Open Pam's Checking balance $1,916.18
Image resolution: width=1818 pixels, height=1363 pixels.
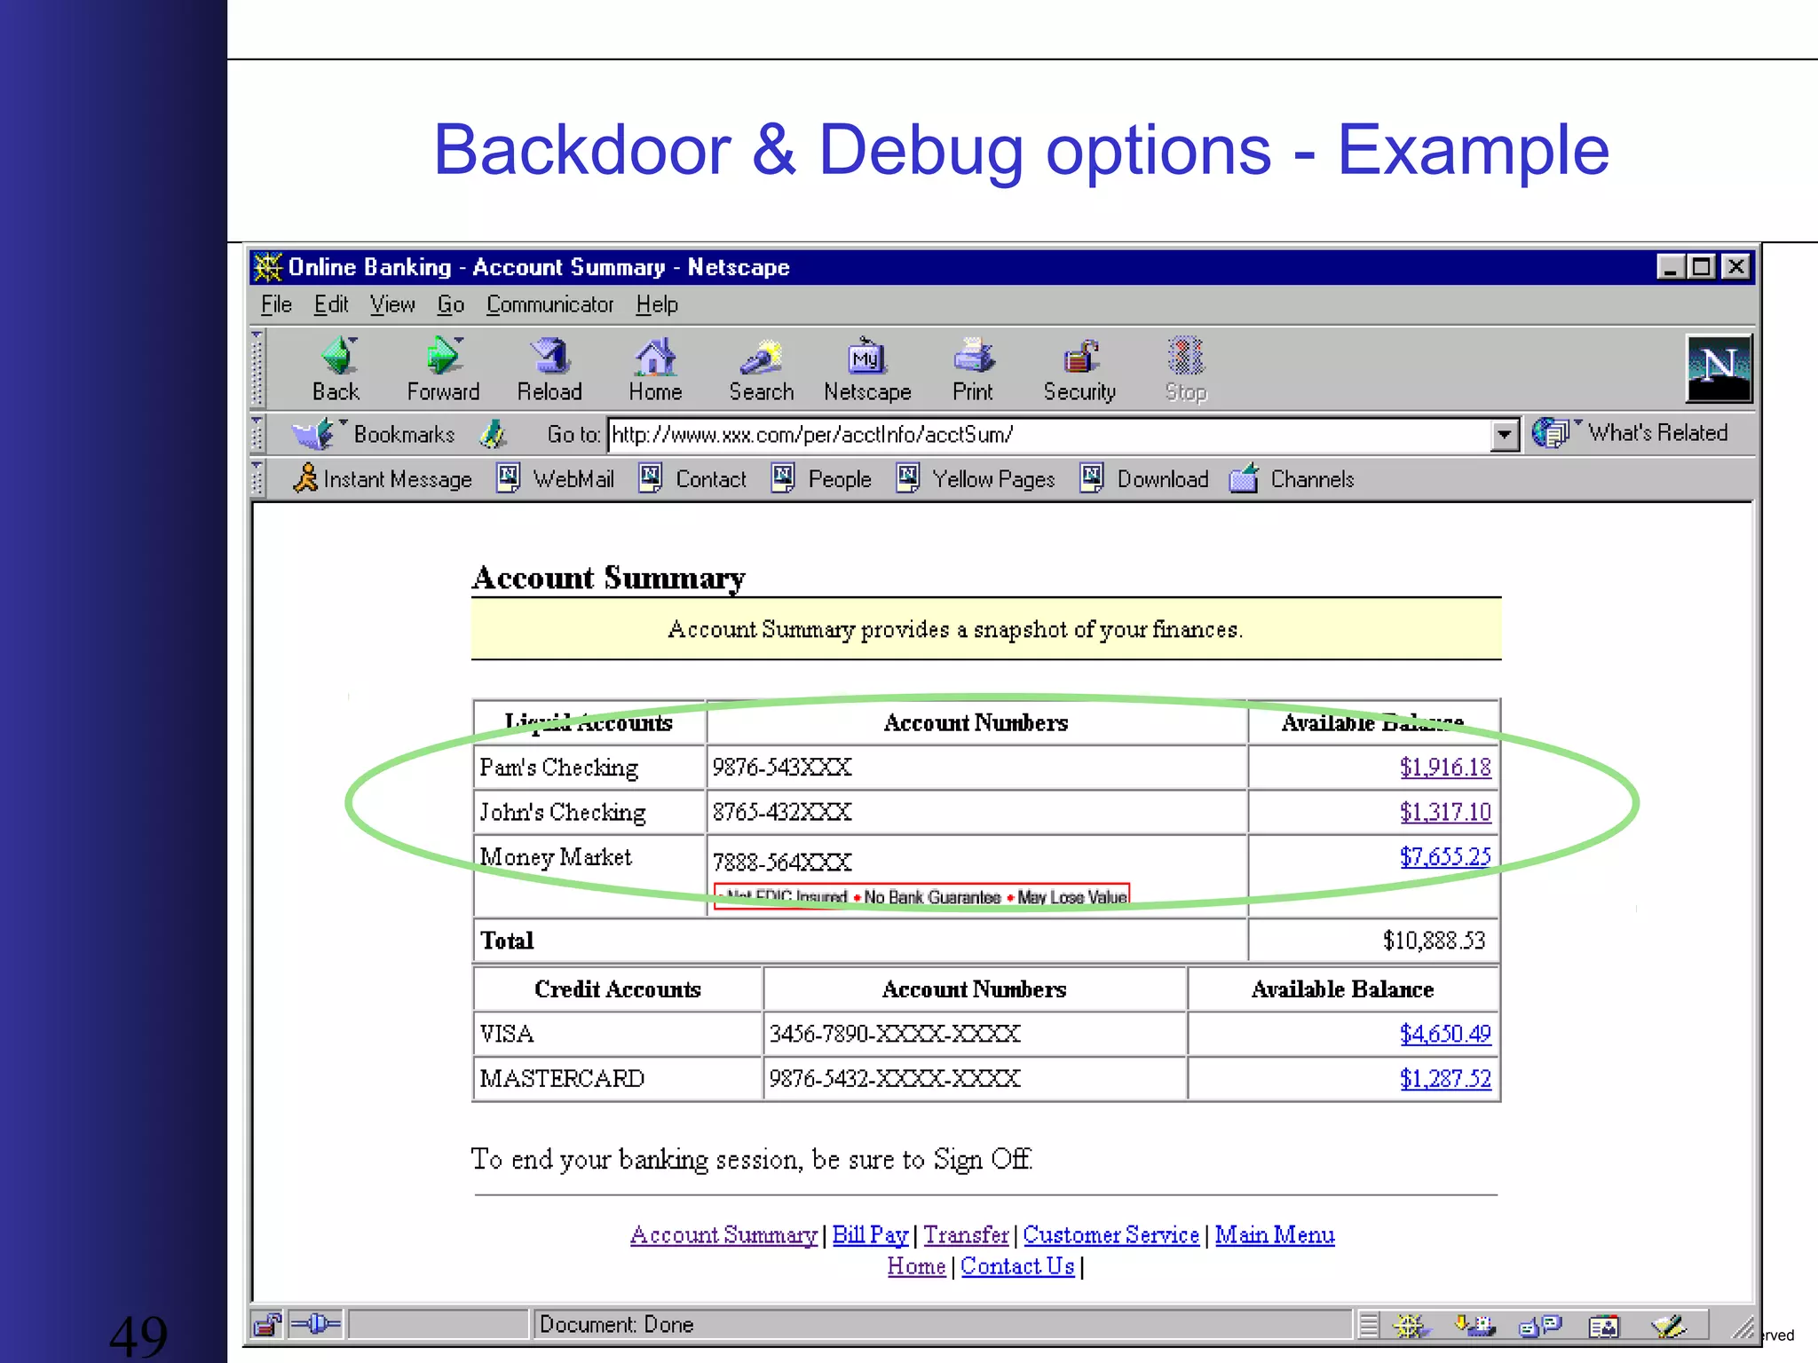pyautogui.click(x=1445, y=767)
